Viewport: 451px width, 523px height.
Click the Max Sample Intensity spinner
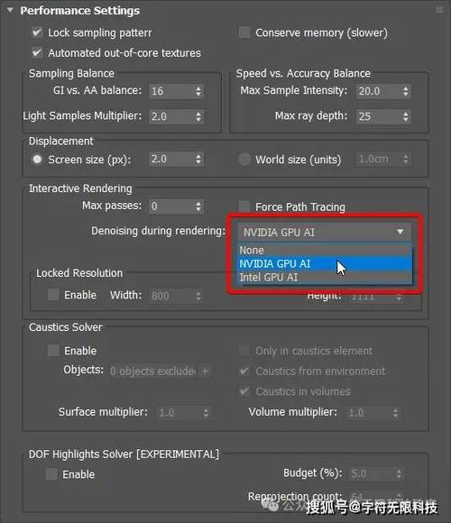406,91
